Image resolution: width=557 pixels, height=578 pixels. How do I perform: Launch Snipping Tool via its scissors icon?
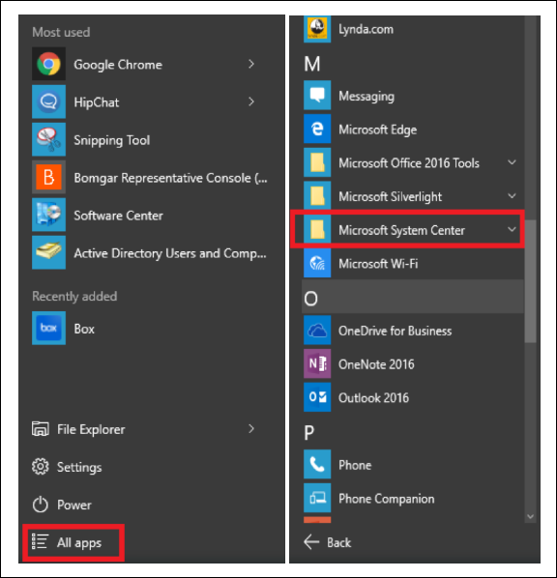[48, 139]
